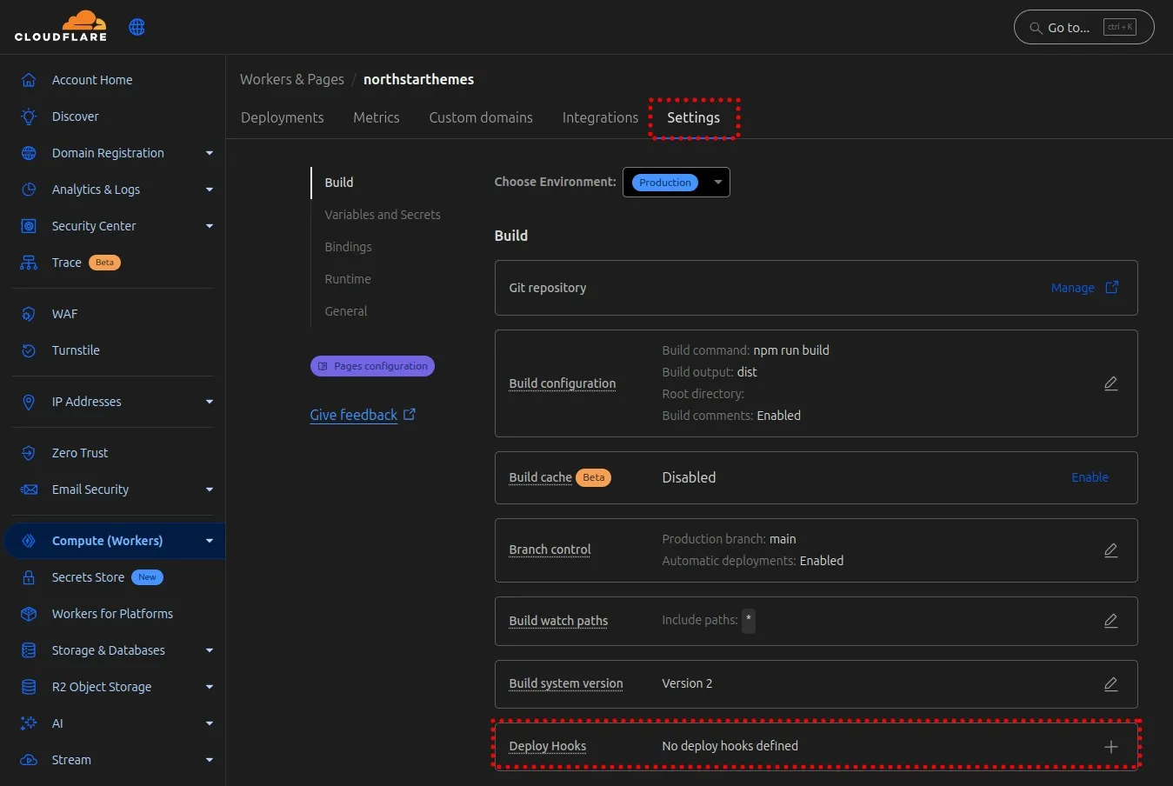Expand IP Addresses submenu arrow
Screen dimensions: 1173x786
[x=210, y=402]
